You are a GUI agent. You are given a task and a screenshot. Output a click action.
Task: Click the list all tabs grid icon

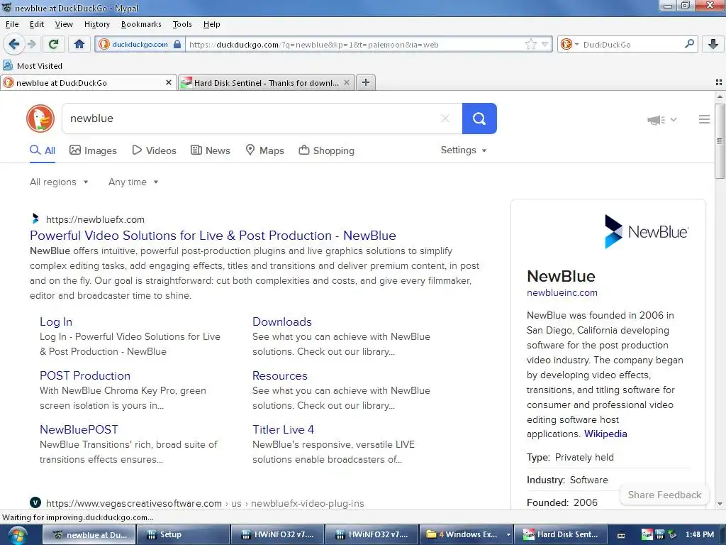719,82
